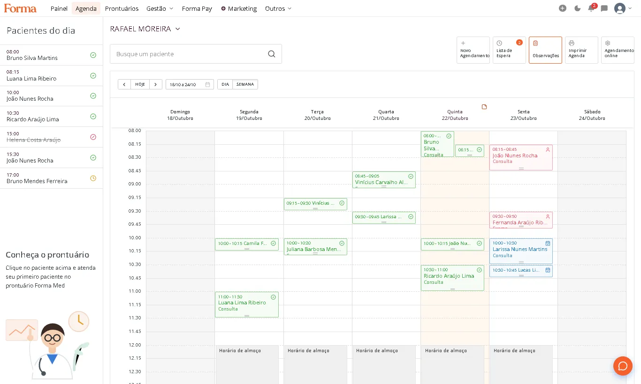Select the Agenda menu item
The height and width of the screenshot is (384, 641).
click(86, 8)
